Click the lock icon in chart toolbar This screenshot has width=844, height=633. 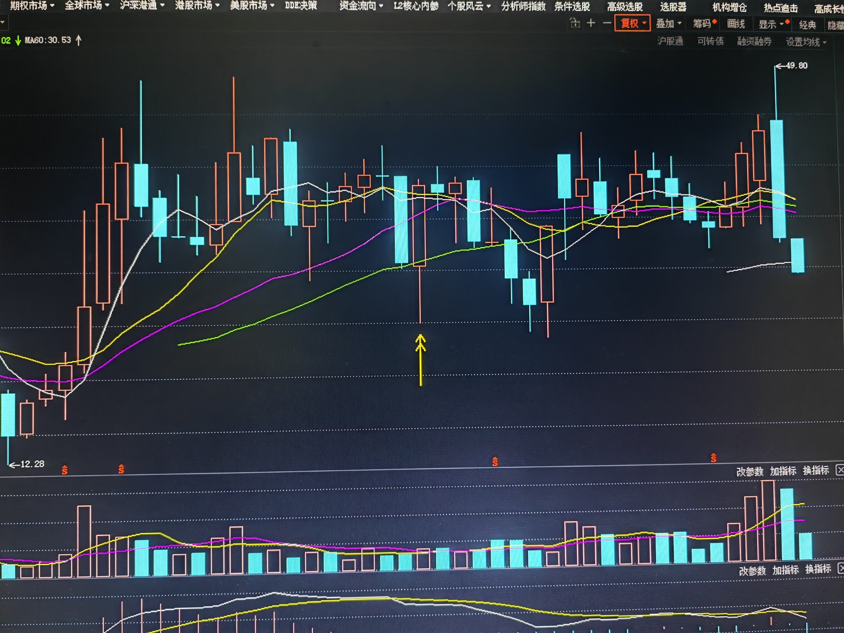tap(575, 23)
